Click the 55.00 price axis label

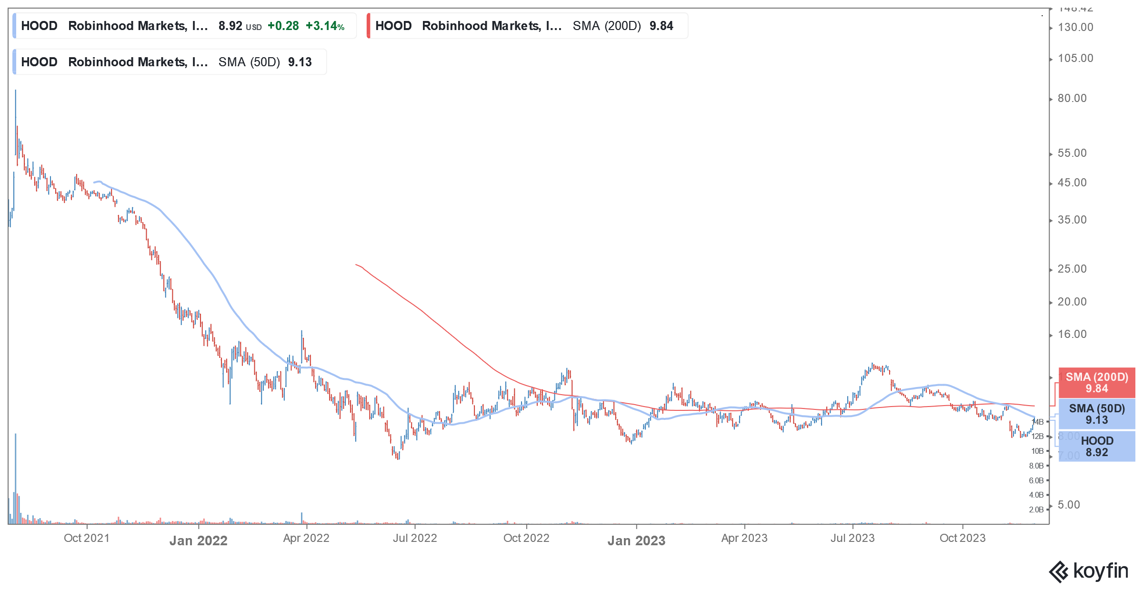(1072, 153)
